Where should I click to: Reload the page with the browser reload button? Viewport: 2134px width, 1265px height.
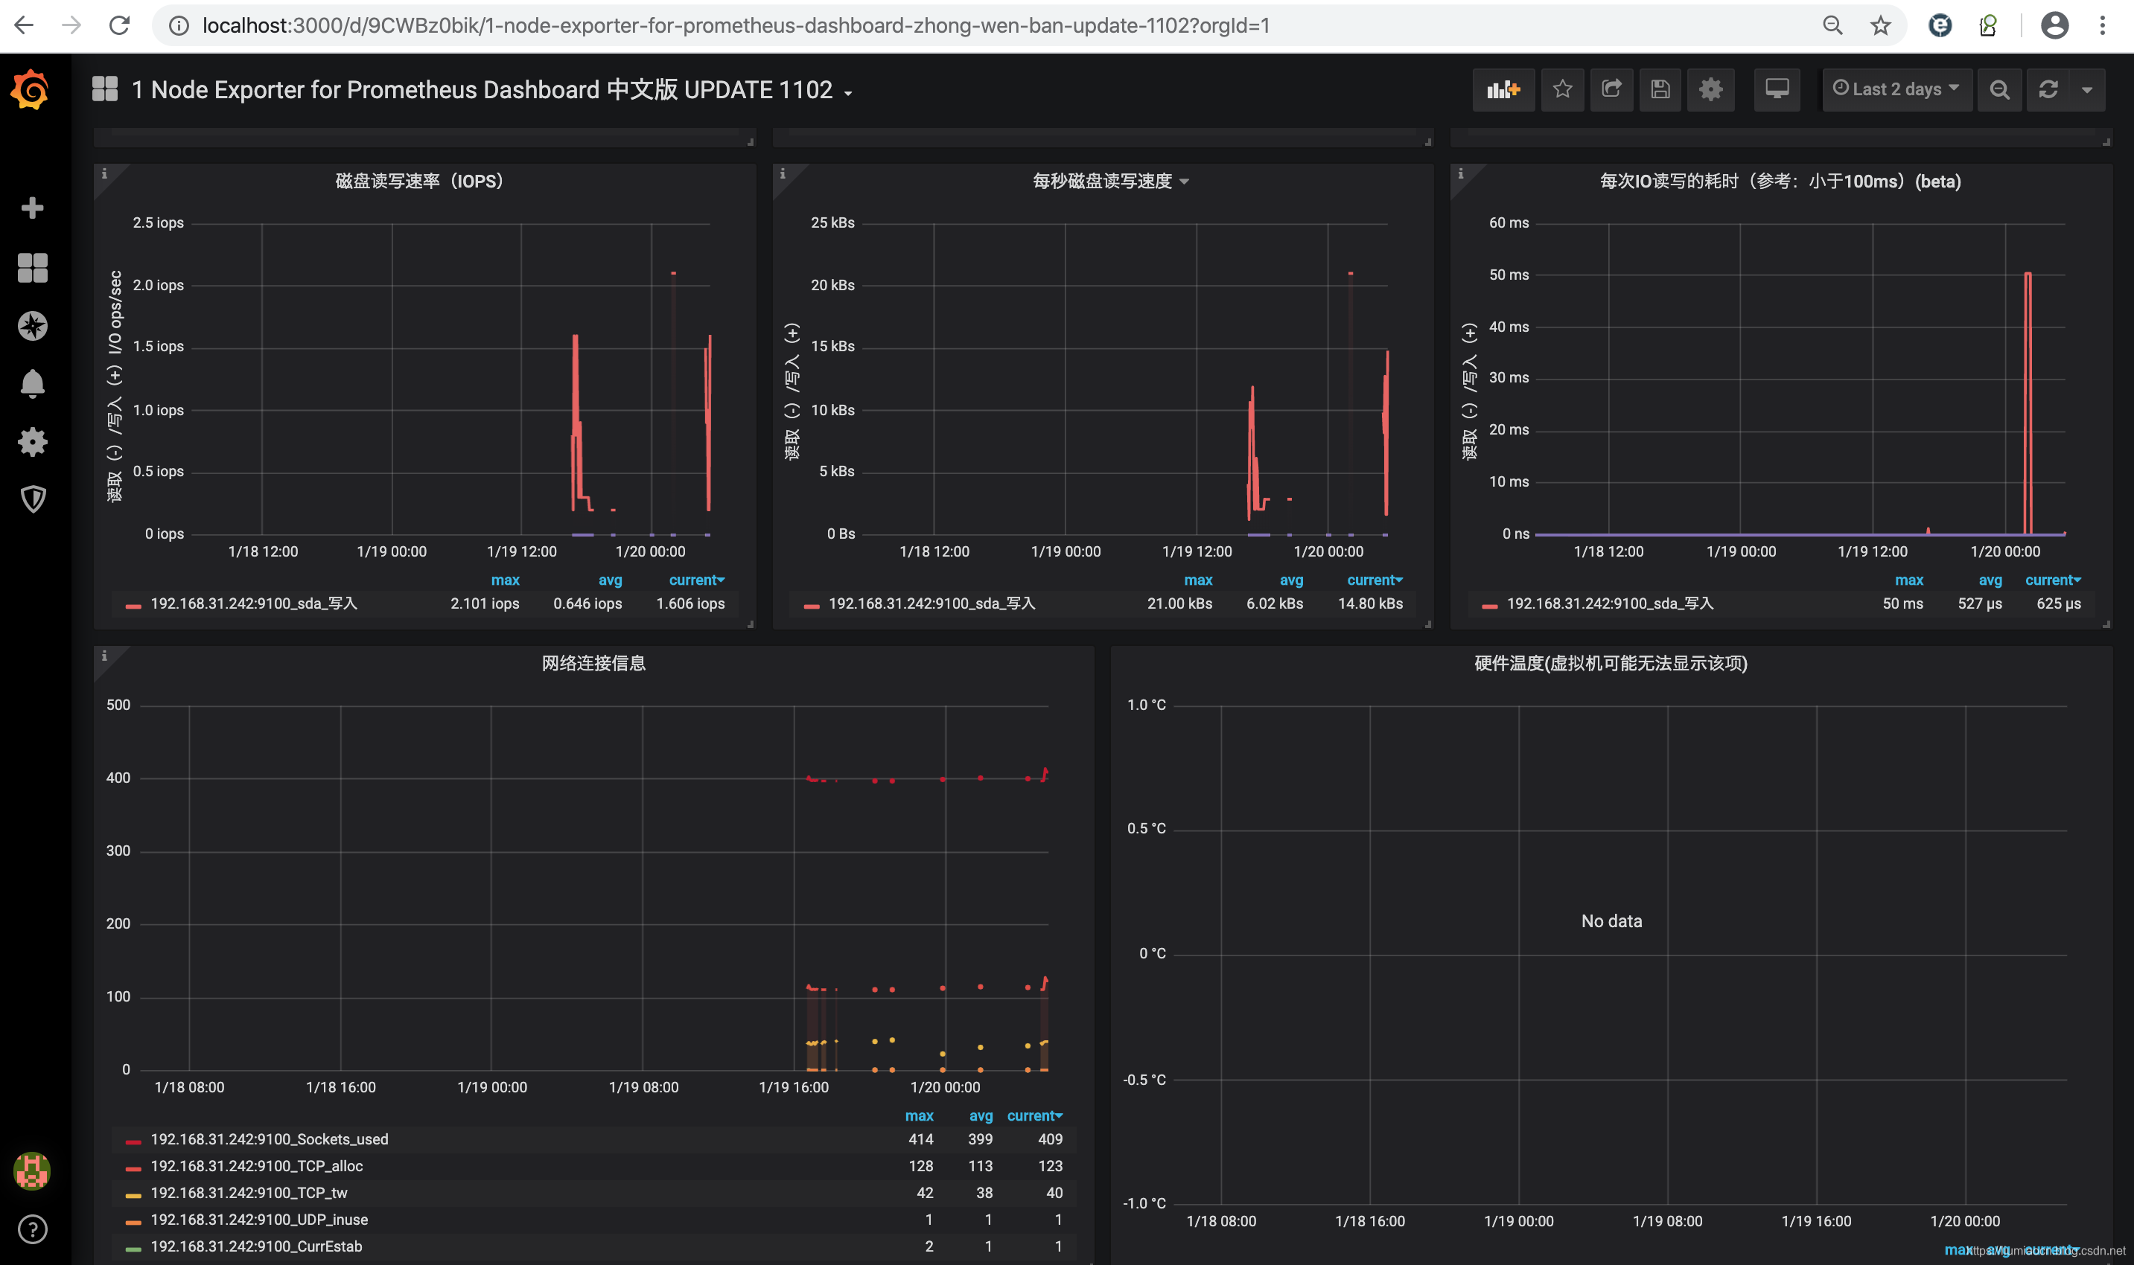[119, 25]
